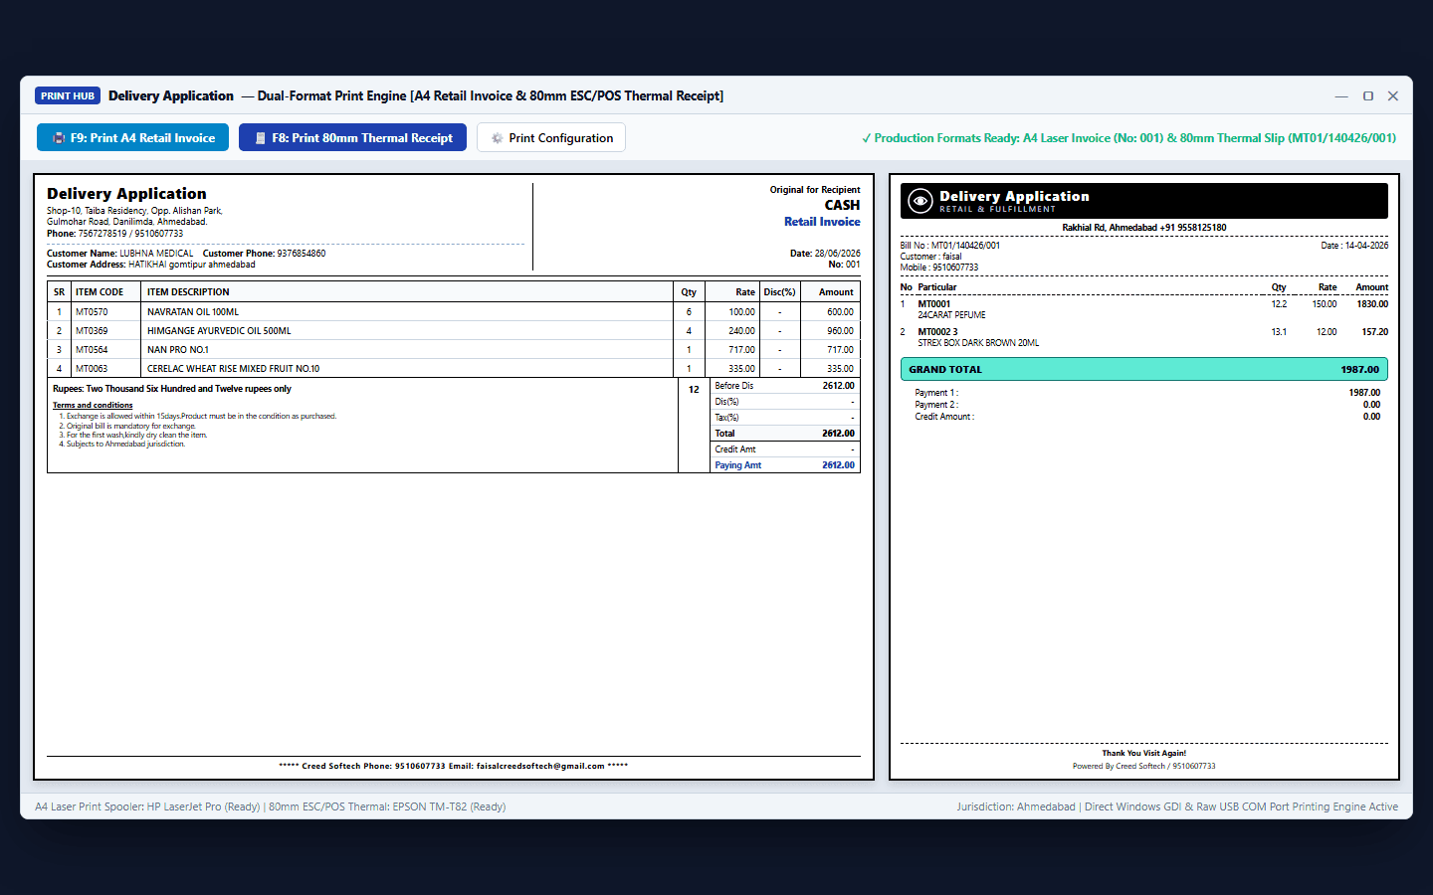Maximize the Delivery Application window
Screen dimensions: 1433x895
[x=1368, y=95]
